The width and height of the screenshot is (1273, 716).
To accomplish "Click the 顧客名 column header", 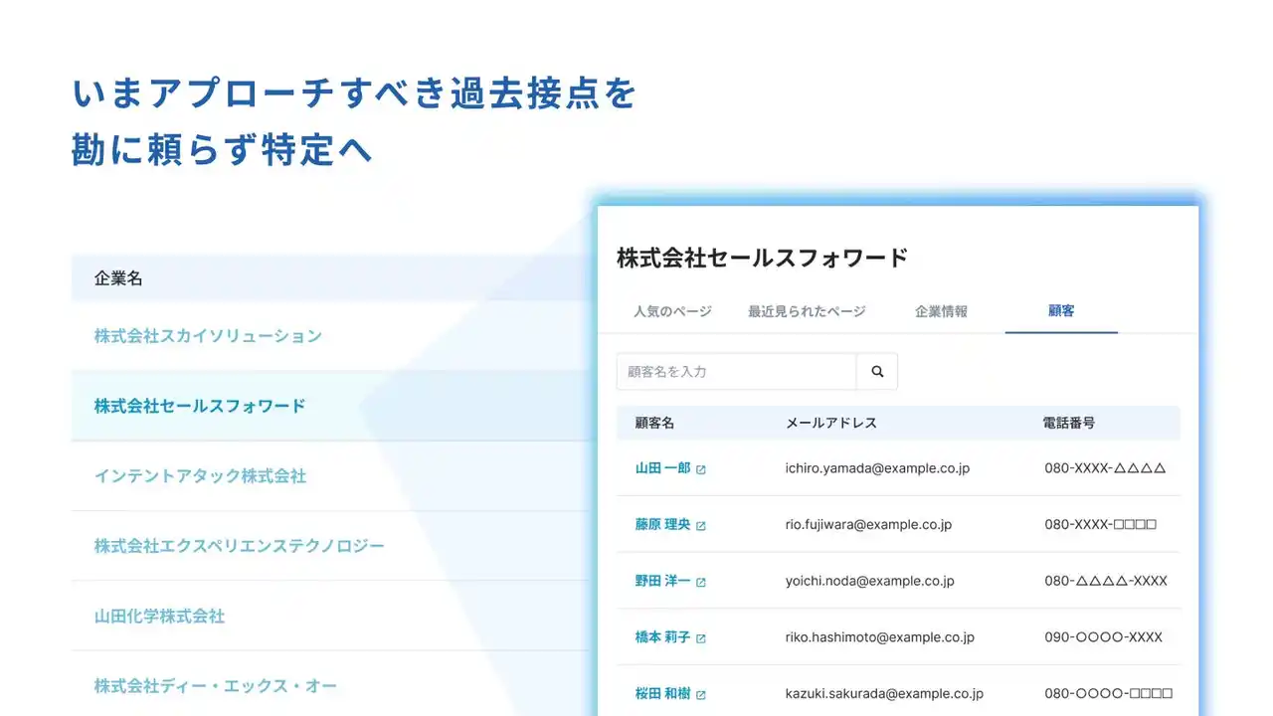I will pos(654,423).
